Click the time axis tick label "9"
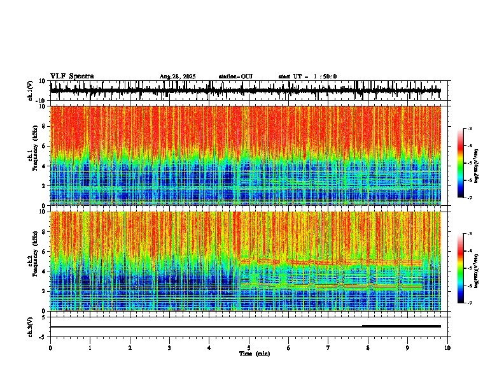The image size is (504, 390). click(x=407, y=348)
